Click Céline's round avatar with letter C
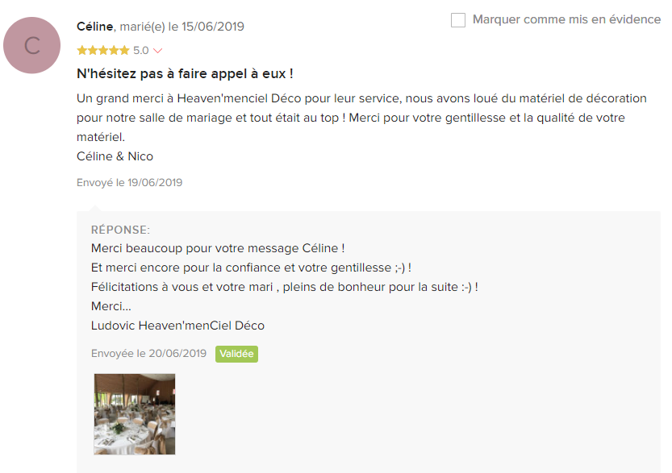 pyautogui.click(x=31, y=45)
